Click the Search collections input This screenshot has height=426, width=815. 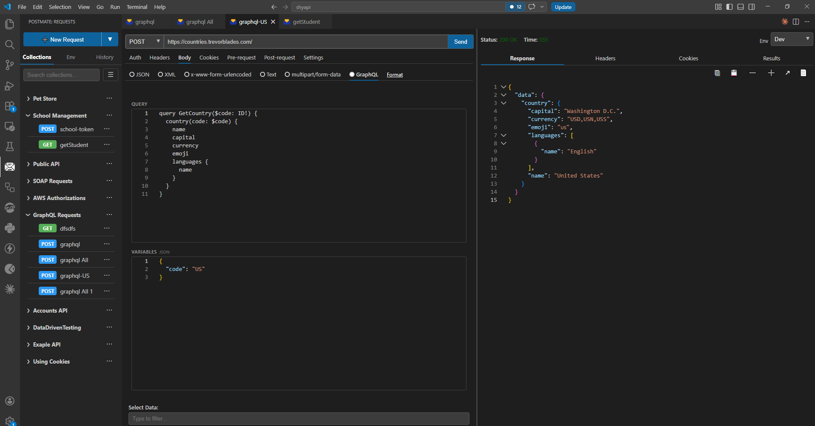61,75
